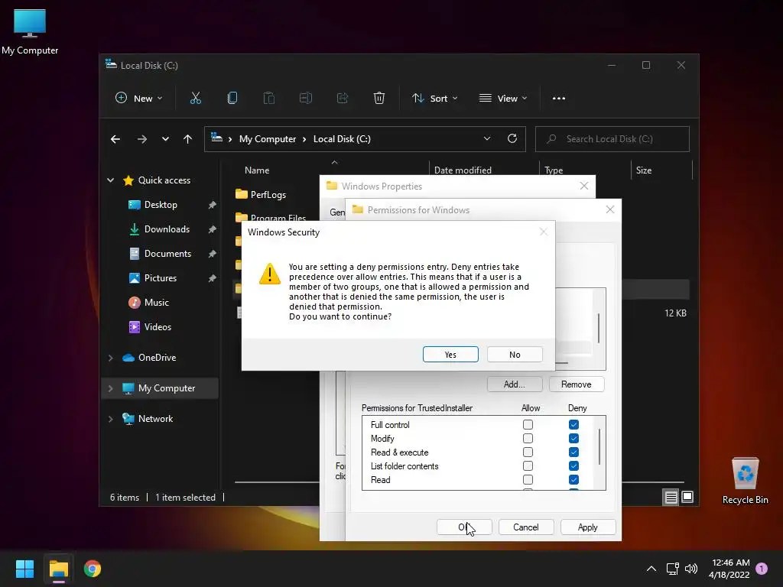Collapse the Quick access tree
Viewport: 783px width, 587px height.
point(110,180)
